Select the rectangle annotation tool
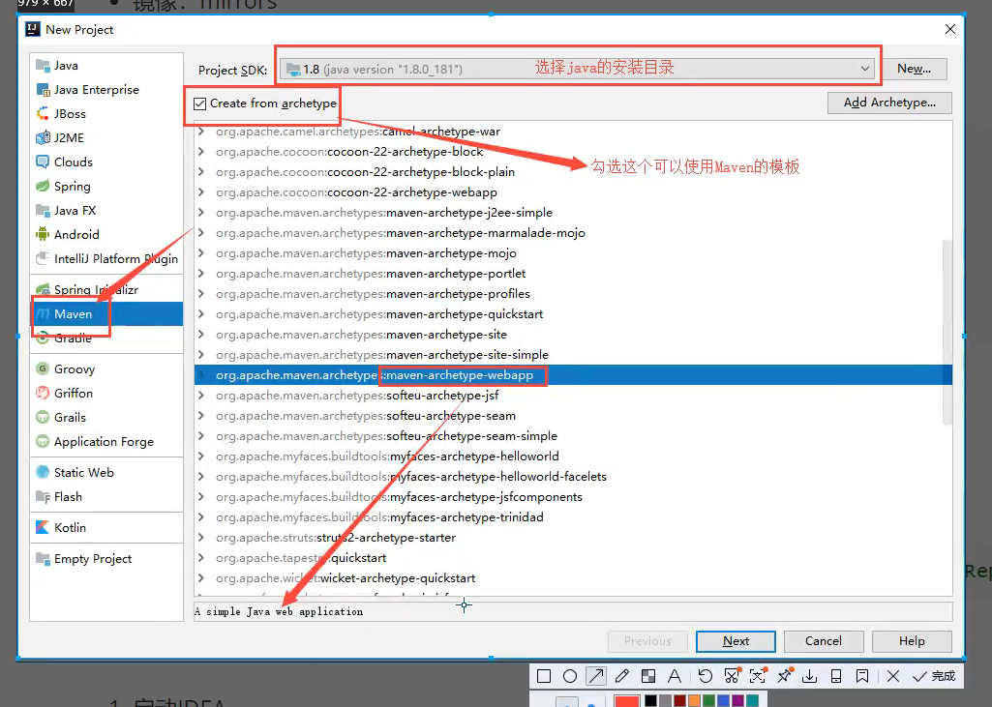The width and height of the screenshot is (992, 707). (544, 676)
